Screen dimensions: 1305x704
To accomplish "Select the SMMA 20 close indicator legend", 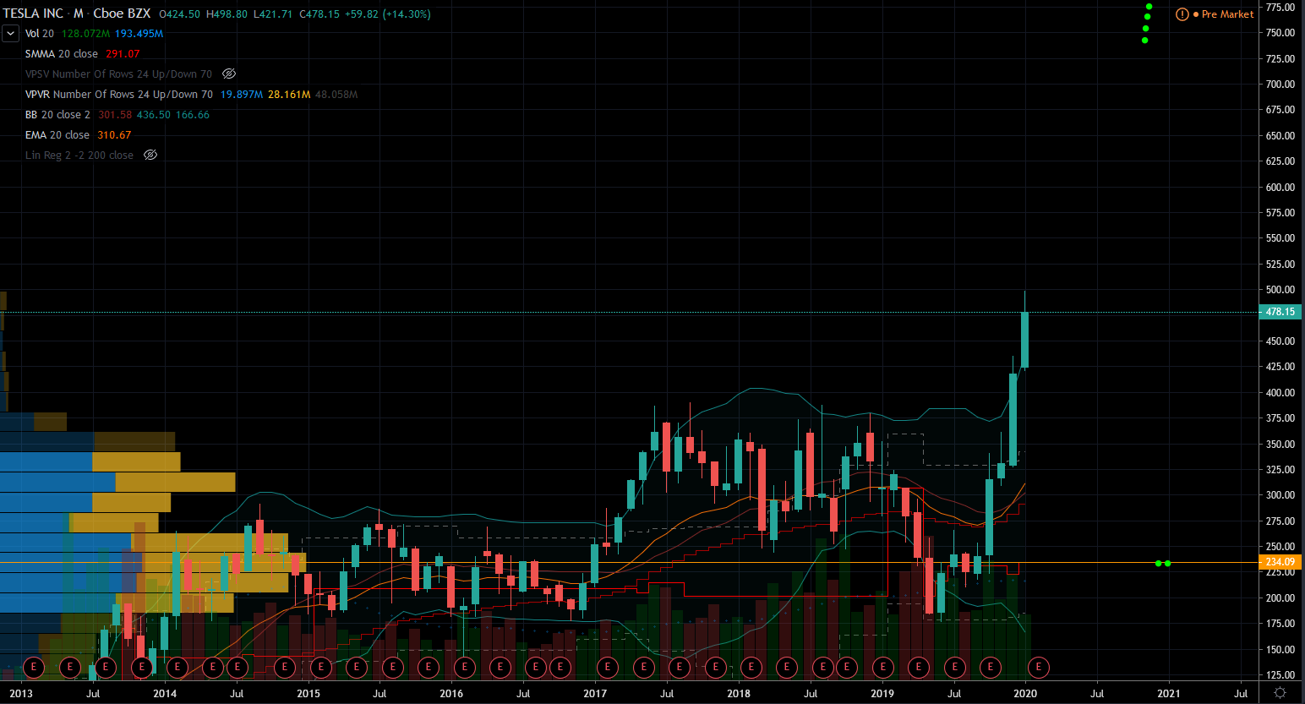I will point(62,54).
